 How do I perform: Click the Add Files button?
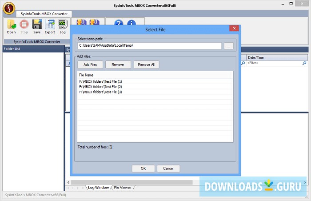[x=90, y=64]
